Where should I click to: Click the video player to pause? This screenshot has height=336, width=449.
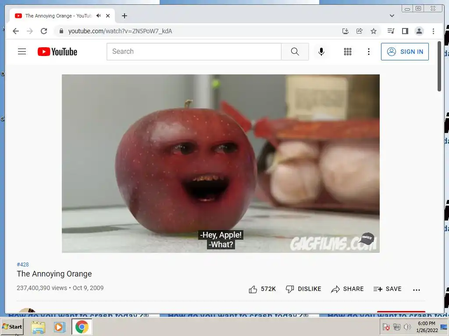click(221, 164)
